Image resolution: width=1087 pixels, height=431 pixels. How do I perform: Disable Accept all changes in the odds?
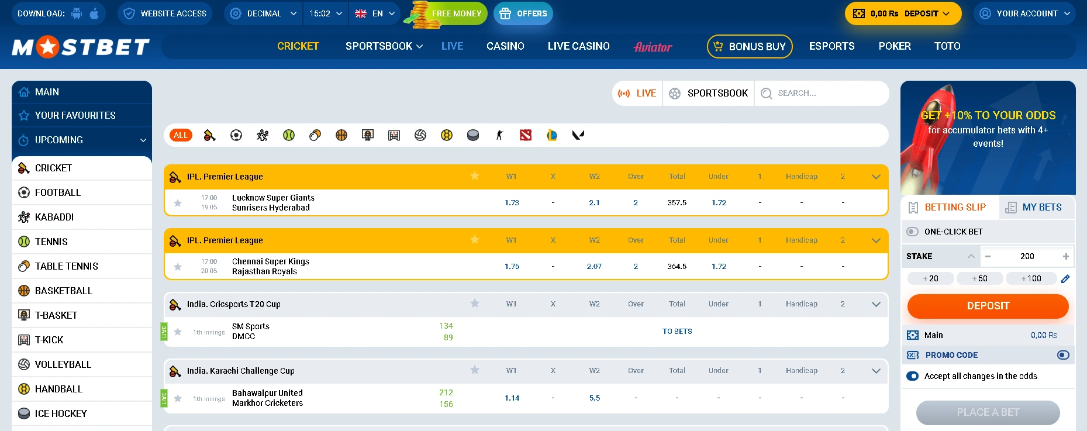912,376
